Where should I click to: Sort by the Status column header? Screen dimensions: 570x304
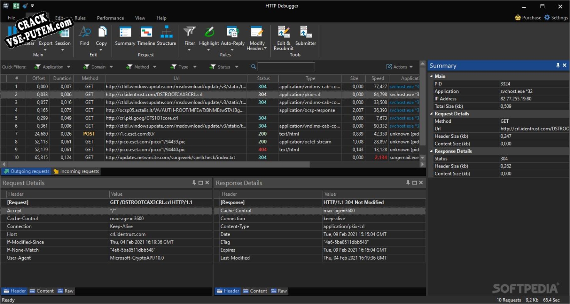tap(263, 78)
